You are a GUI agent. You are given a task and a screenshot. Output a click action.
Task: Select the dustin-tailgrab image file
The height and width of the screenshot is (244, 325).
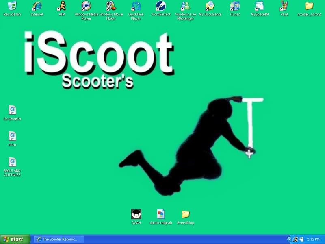161,214
